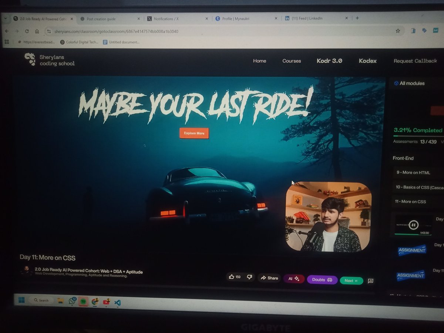Open Courses in site navigation
The image size is (444, 333).
292,61
